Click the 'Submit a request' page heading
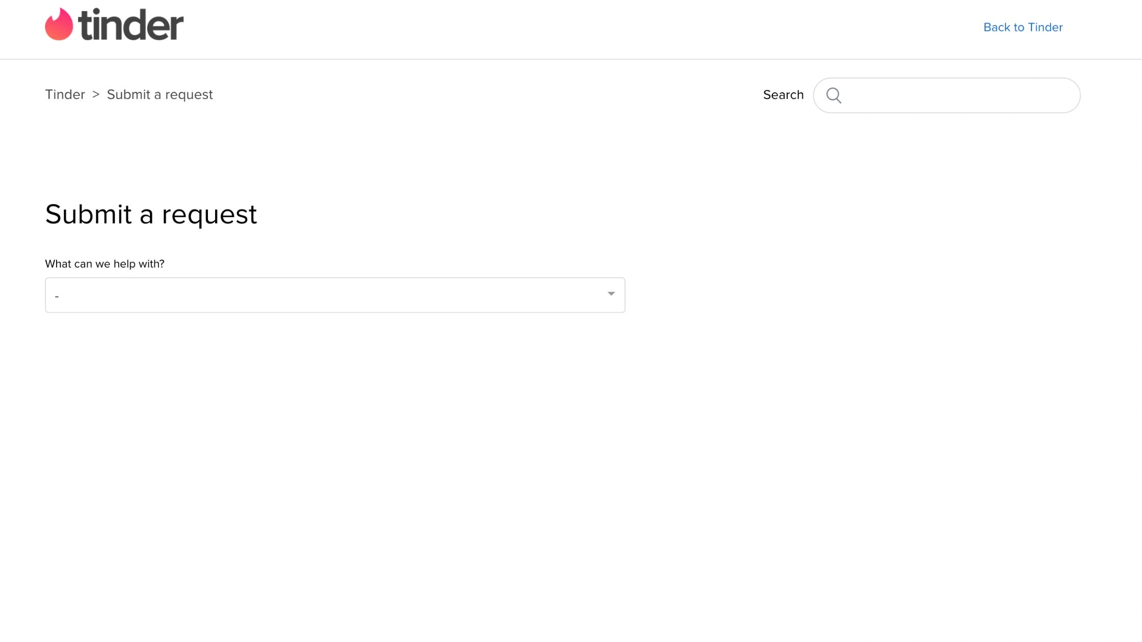1142x642 pixels. pyautogui.click(x=151, y=215)
